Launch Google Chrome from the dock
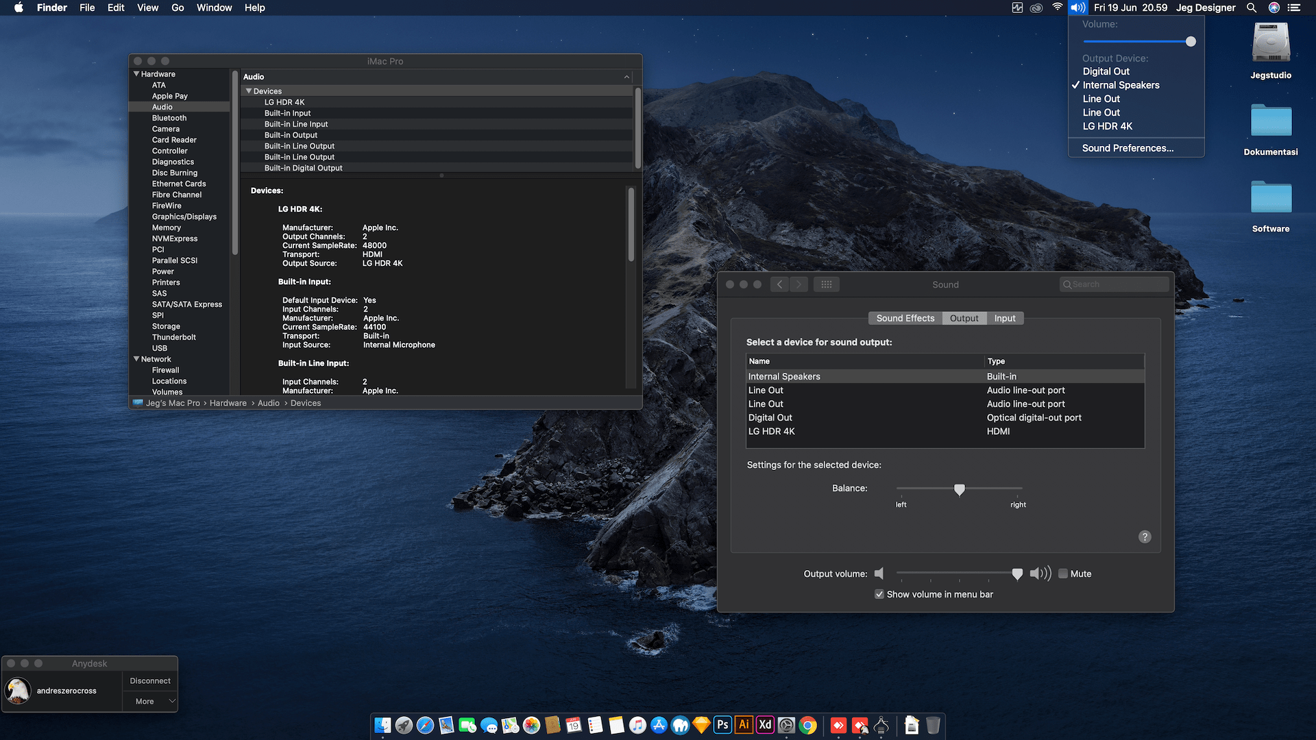This screenshot has height=740, width=1316. (x=808, y=725)
